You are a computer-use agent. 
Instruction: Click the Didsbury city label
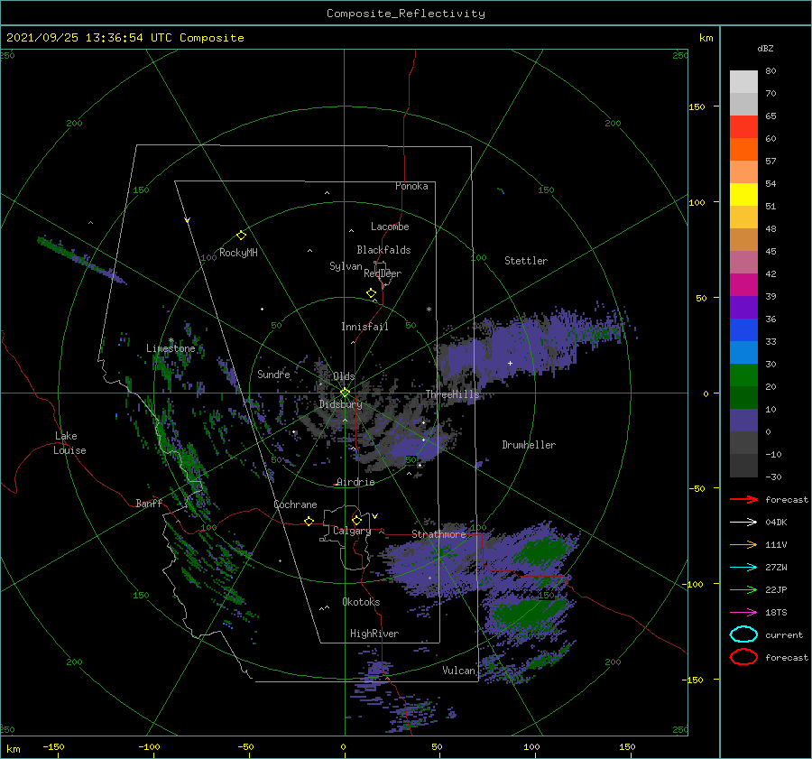click(x=341, y=404)
